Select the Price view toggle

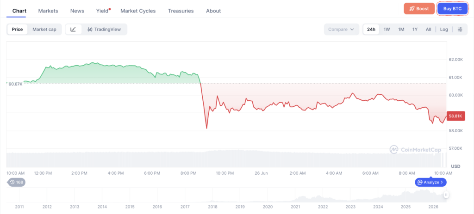tap(17, 29)
